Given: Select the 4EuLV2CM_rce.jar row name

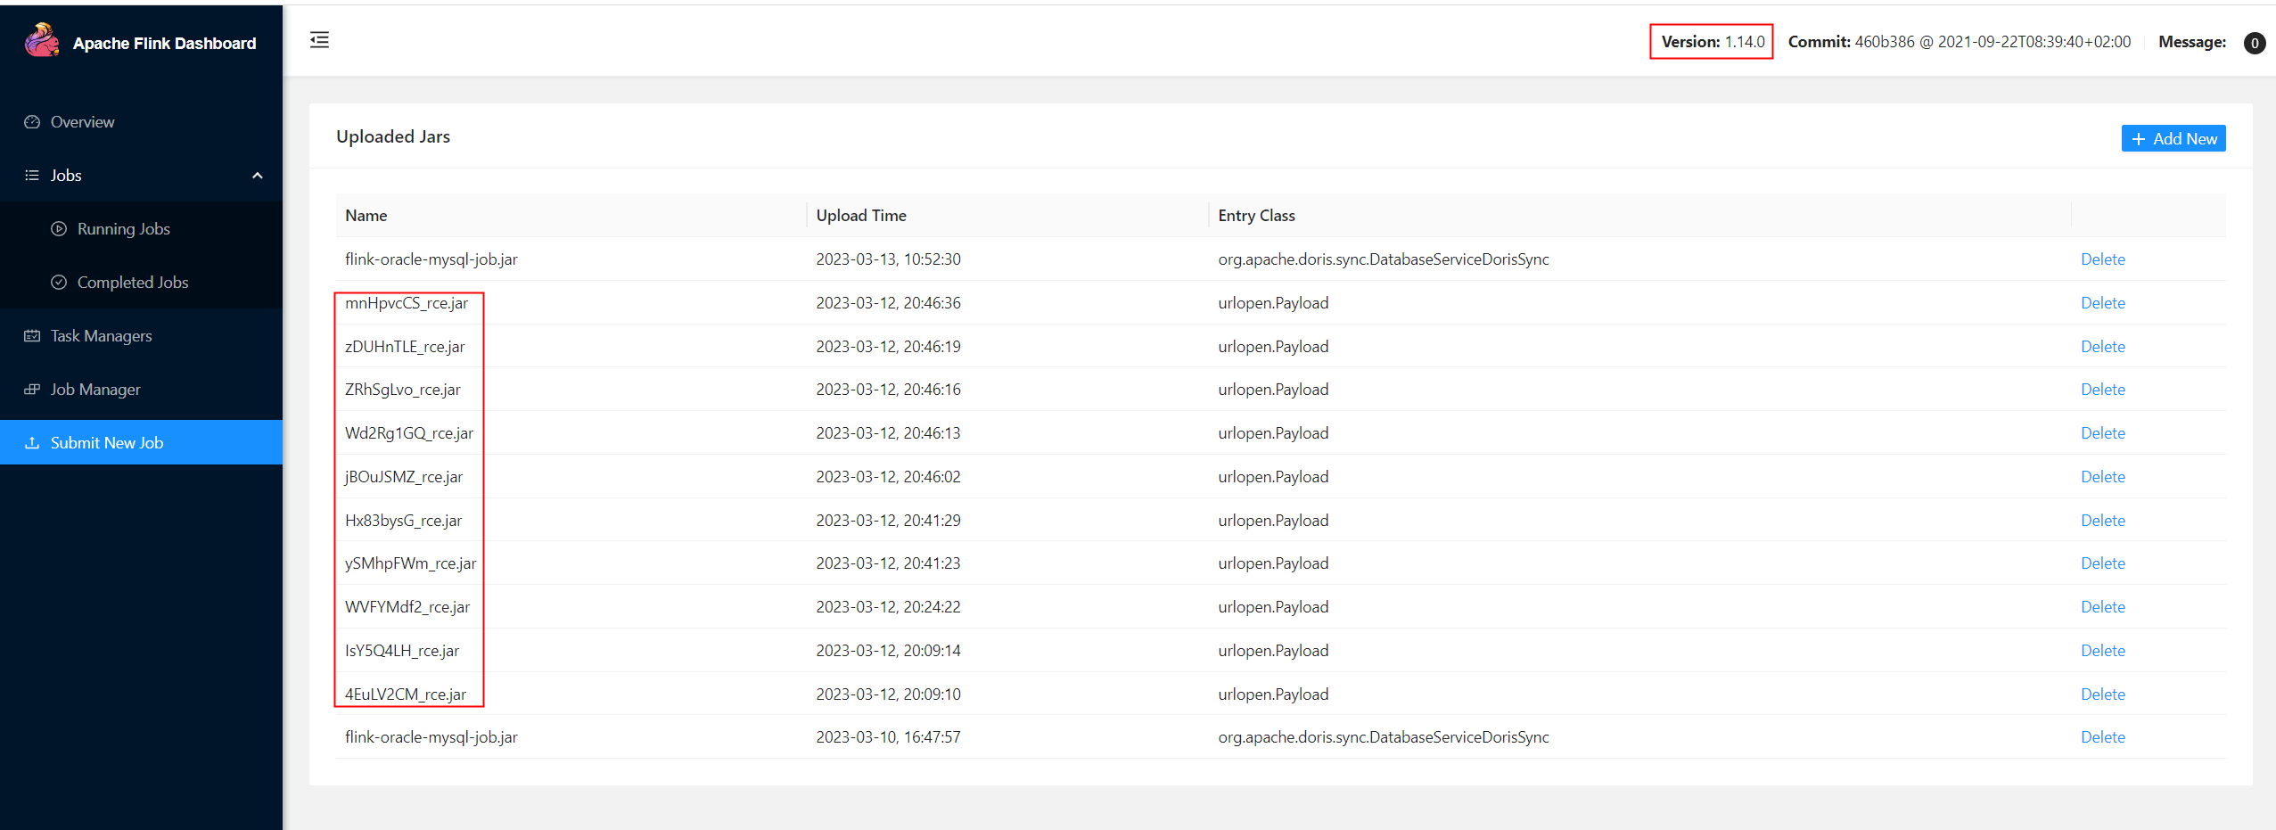Looking at the screenshot, I should [406, 694].
